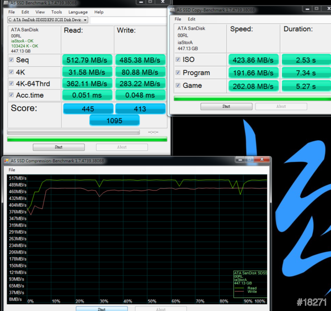
Task: Open the View menu
Action: (x=40, y=12)
